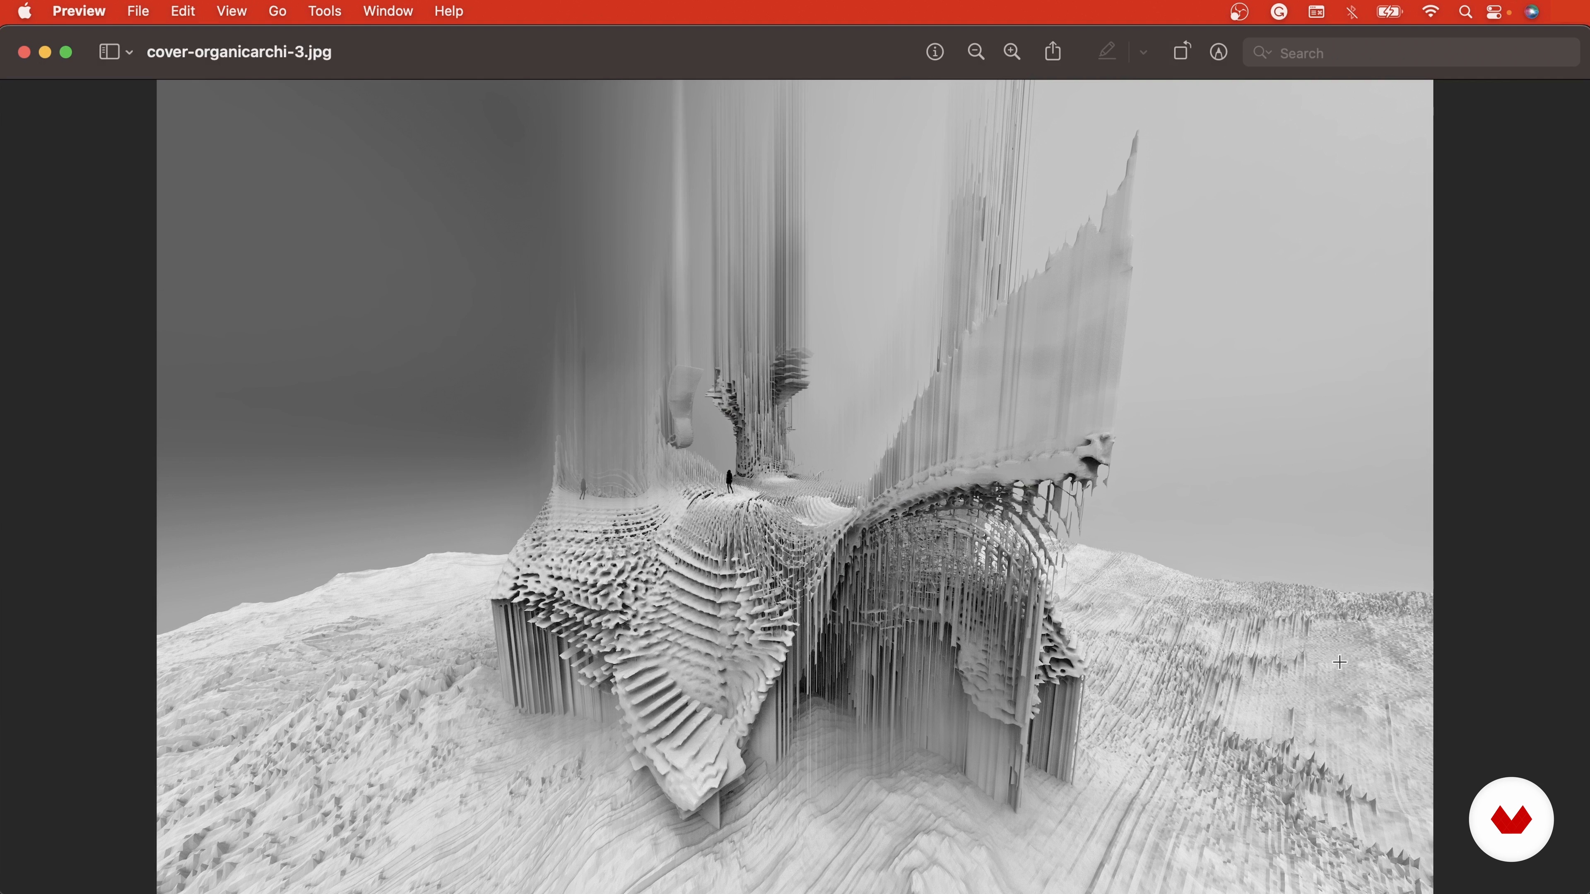The height and width of the screenshot is (894, 1590).
Task: Open the Go menu
Action: point(278,12)
